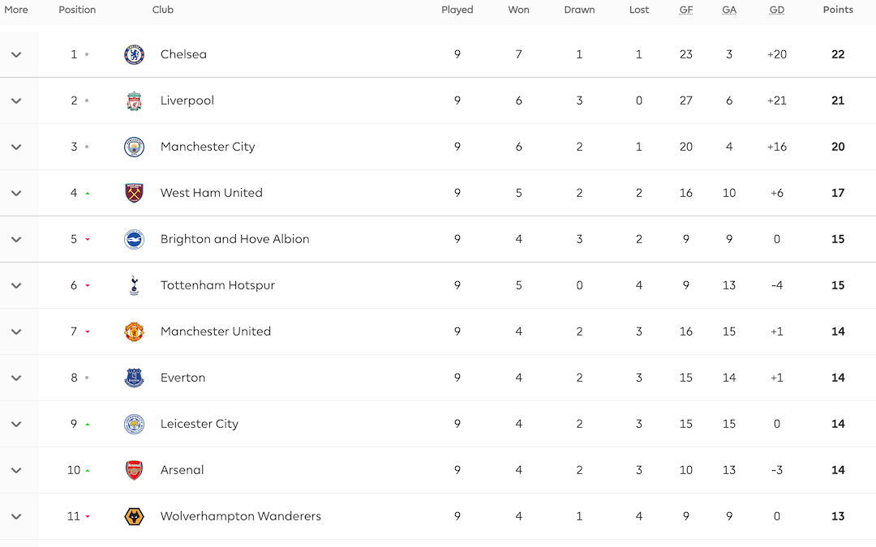Click the Manchester City badge
876x547 pixels.
pyautogui.click(x=134, y=147)
